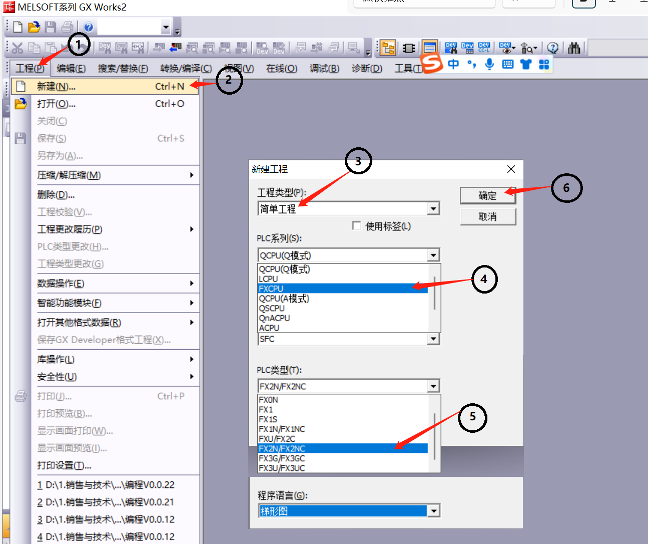Image resolution: width=648 pixels, height=544 pixels.
Task: Open the 转换/编译(C) menu
Action: 186,68
